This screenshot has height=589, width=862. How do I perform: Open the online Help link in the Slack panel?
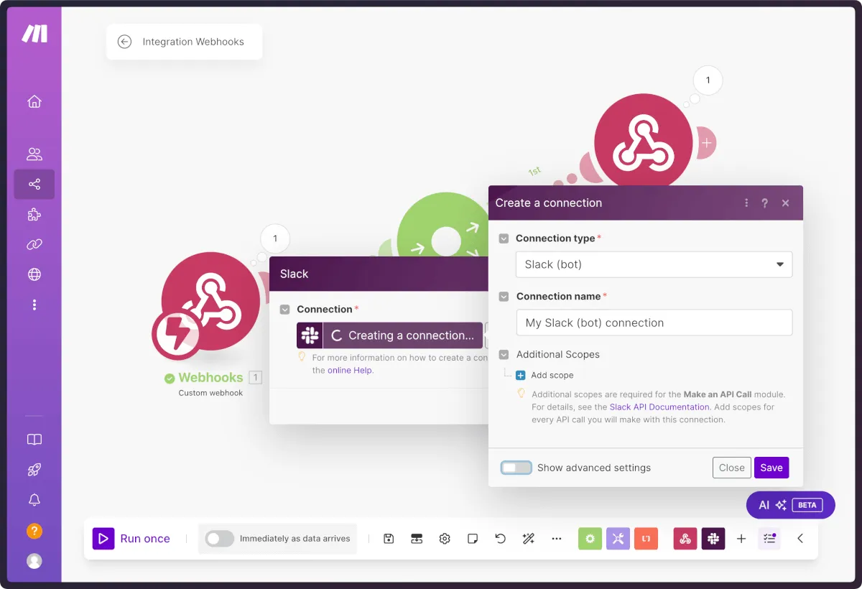[x=351, y=371]
